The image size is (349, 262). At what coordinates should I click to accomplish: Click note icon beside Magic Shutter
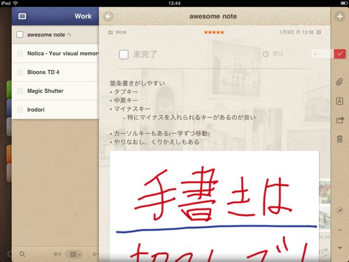click(20, 91)
